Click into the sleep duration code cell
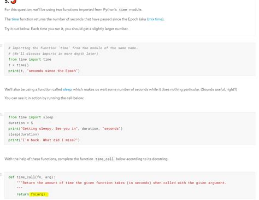259x200 pixels. point(129,129)
